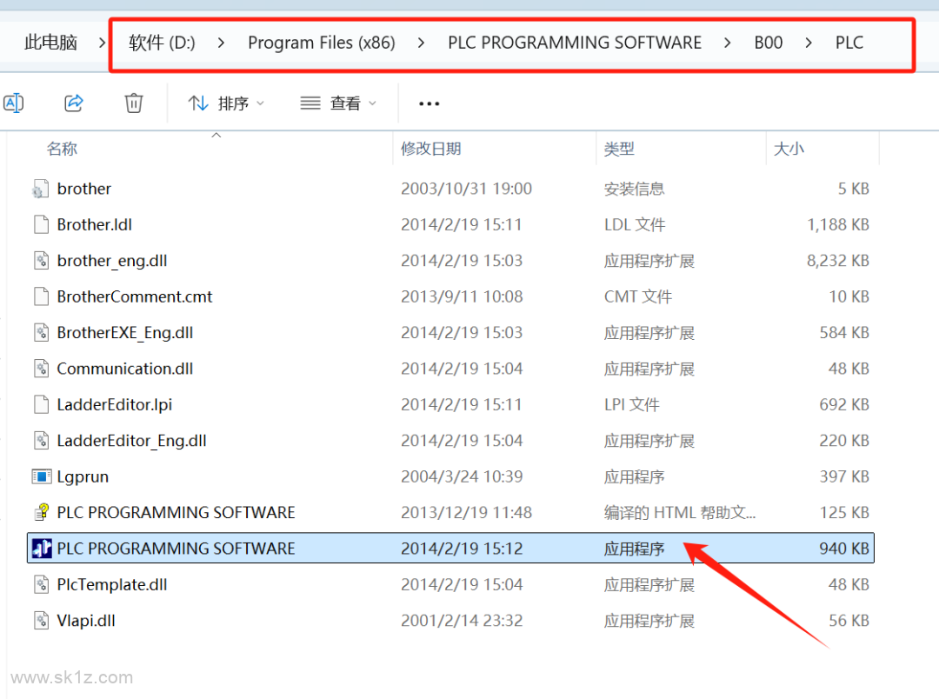Click the date 2004/3/24 10:39

(462, 476)
